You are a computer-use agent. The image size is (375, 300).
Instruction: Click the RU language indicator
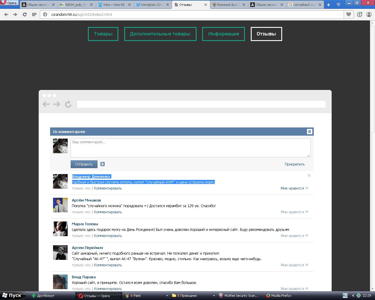pos(345,296)
